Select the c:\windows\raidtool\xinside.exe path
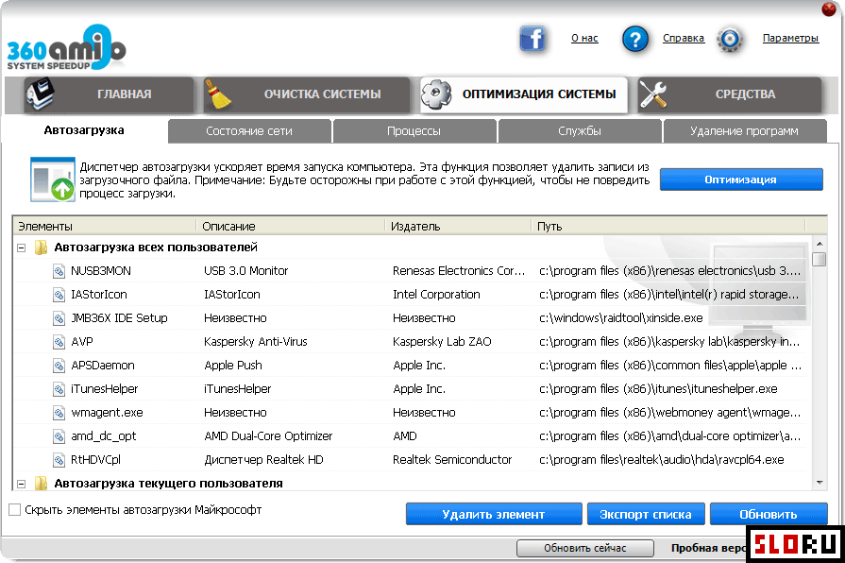Image resolution: width=845 pixels, height=563 pixels. (x=621, y=318)
